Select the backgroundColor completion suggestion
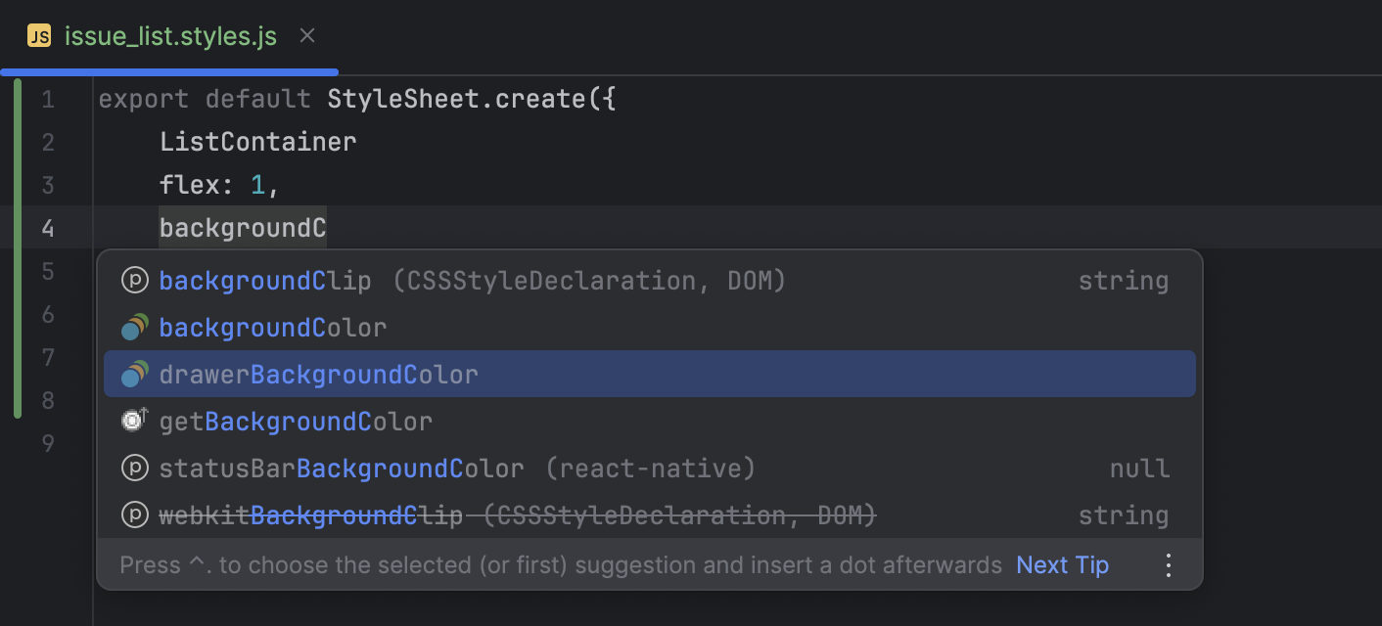This screenshot has height=626, width=1382. coord(272,327)
